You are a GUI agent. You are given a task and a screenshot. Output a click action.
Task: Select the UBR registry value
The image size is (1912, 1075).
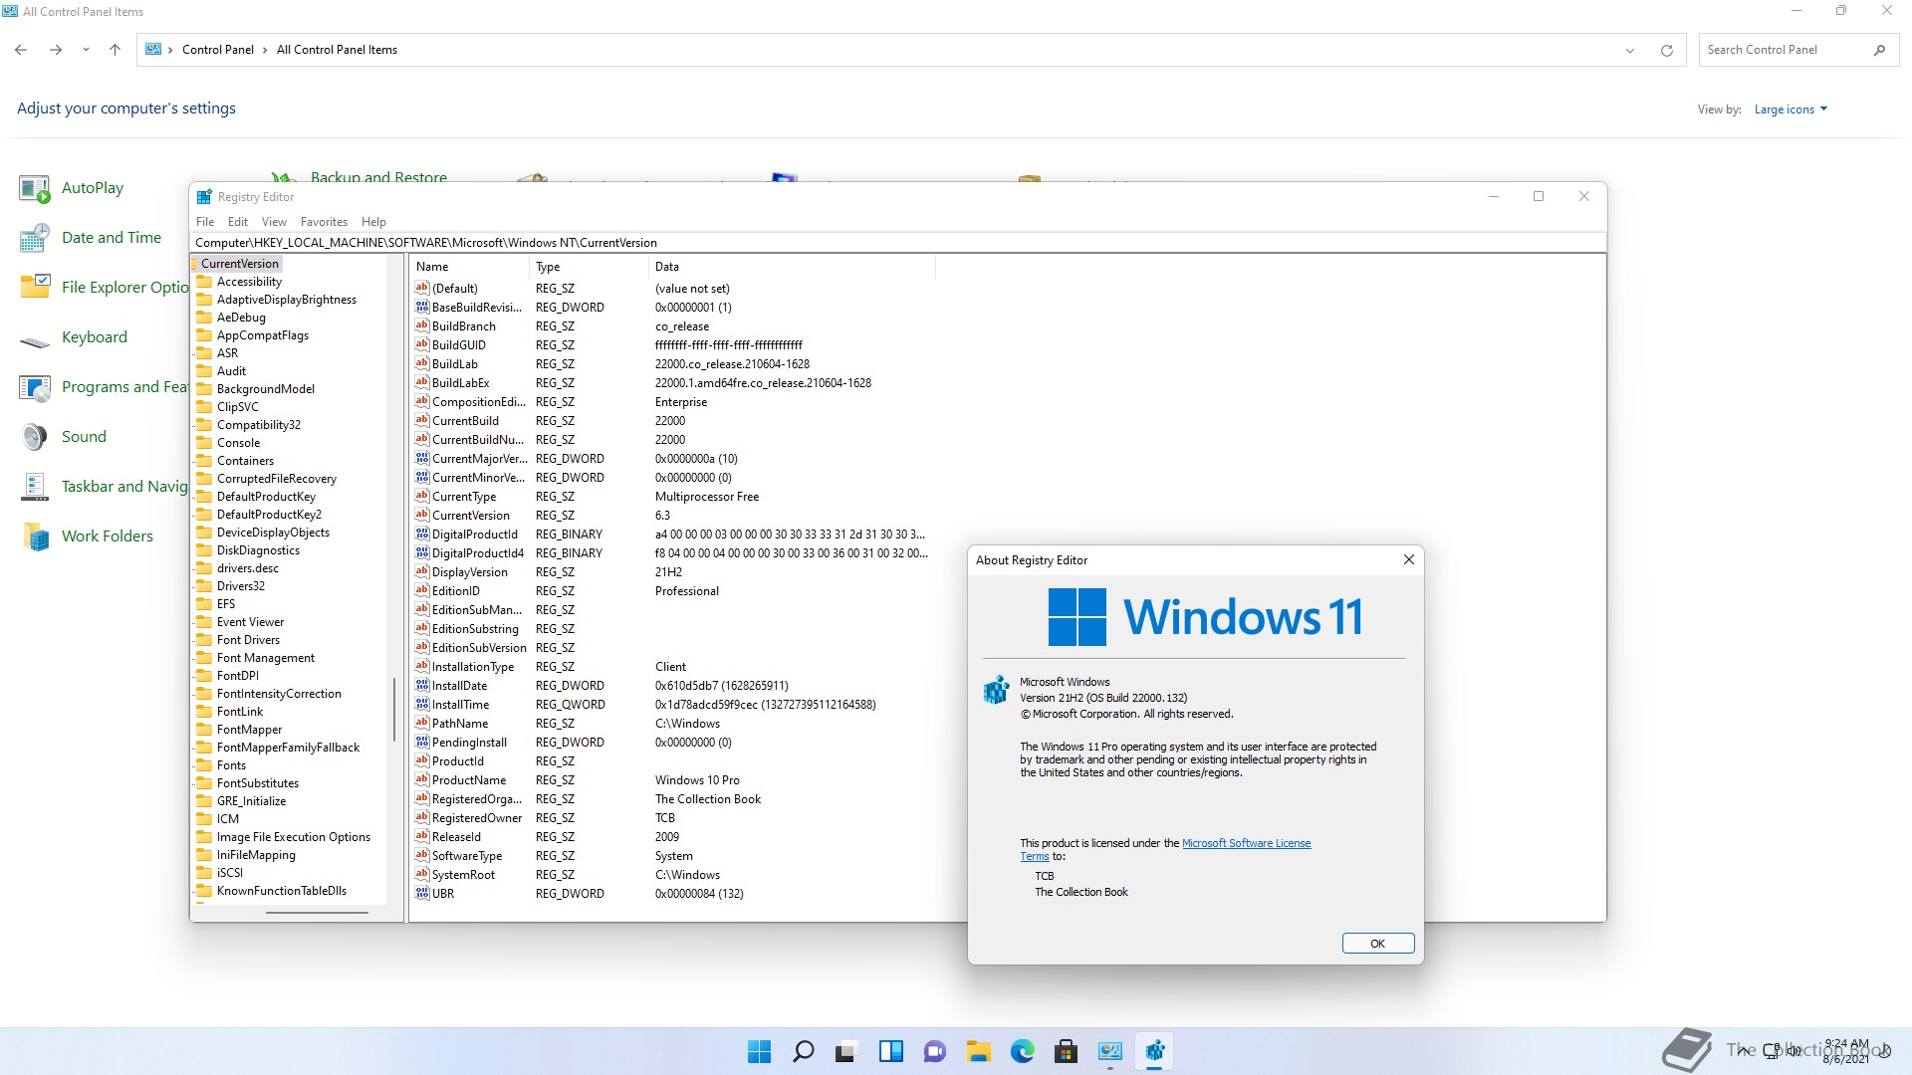pos(442,894)
